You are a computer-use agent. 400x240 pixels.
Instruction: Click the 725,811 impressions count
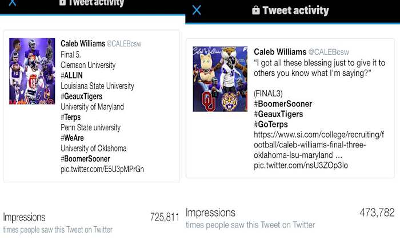coord(165,217)
